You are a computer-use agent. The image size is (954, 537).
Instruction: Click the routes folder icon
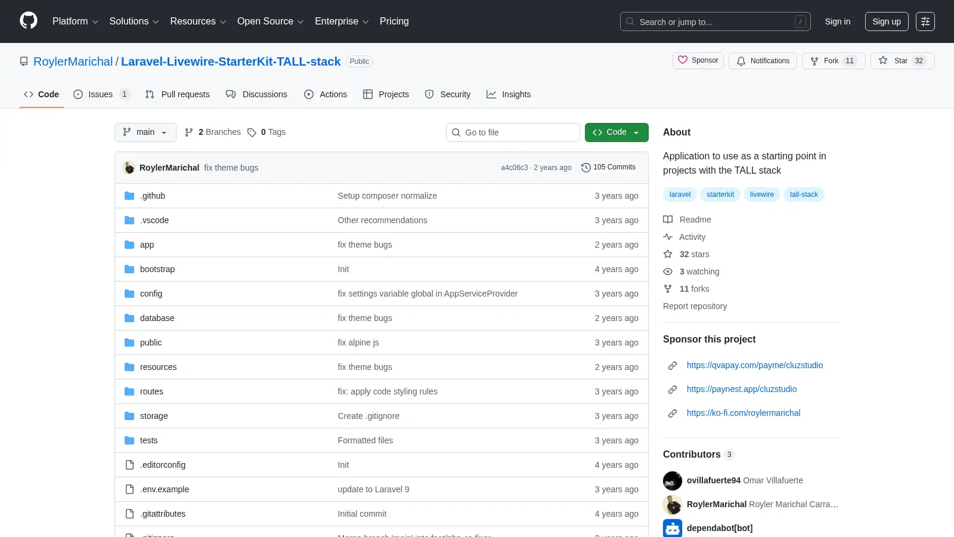129,391
